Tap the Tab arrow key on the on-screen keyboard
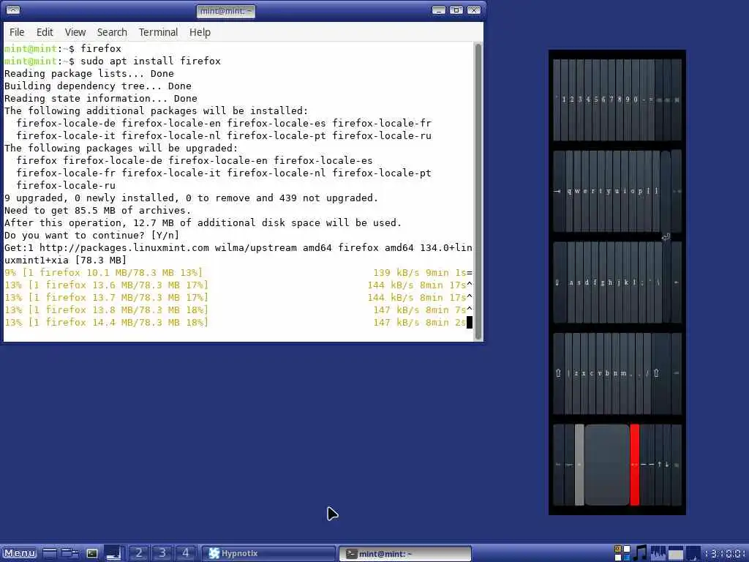Screen dimensions: 749x562 click(559, 191)
